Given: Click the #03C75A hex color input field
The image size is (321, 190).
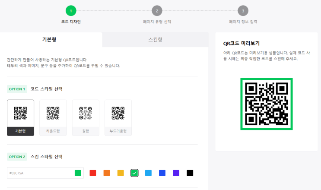Looking at the screenshot, I should (45, 173).
